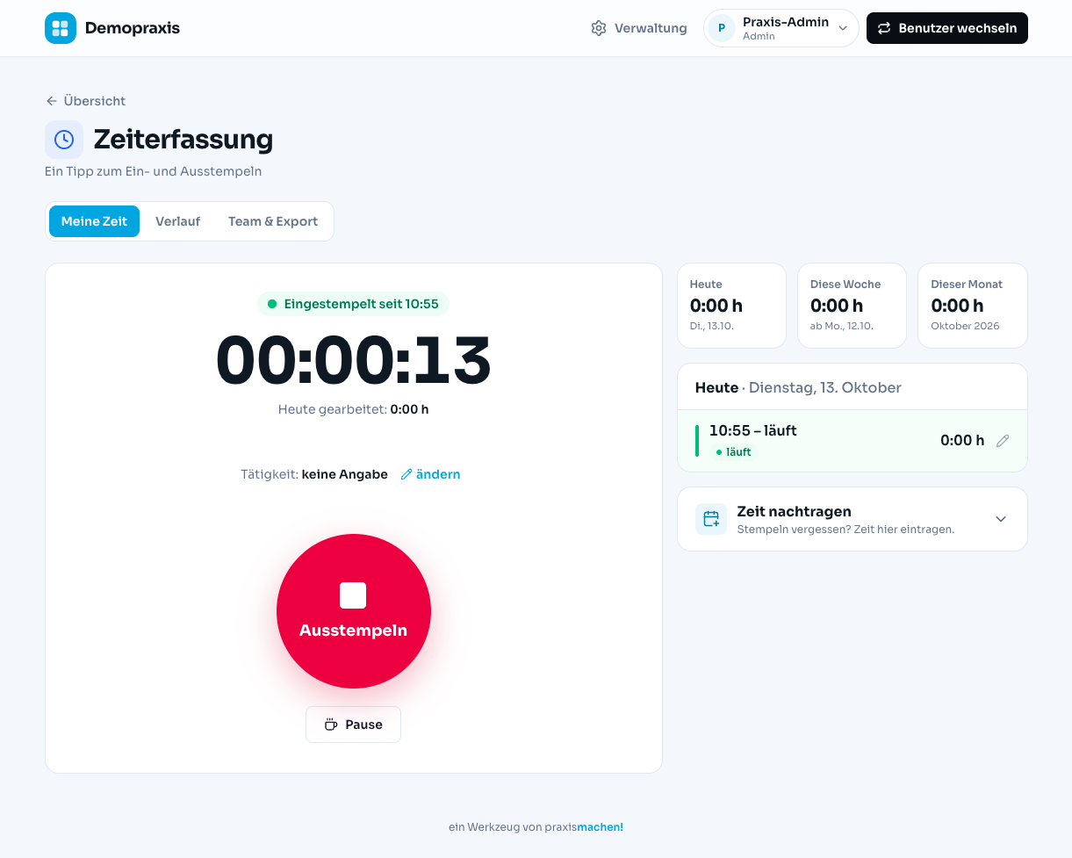
Task: Click the 00:00:13 running timer
Action: [354, 360]
